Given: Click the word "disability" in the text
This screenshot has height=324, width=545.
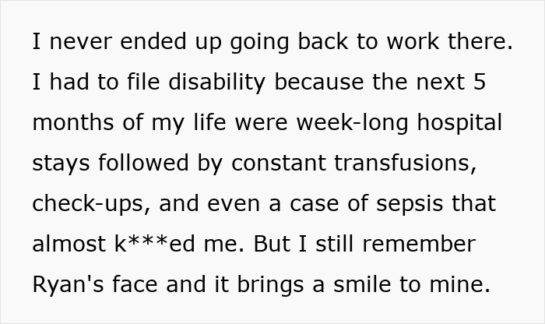Looking at the screenshot, I should [217, 82].
